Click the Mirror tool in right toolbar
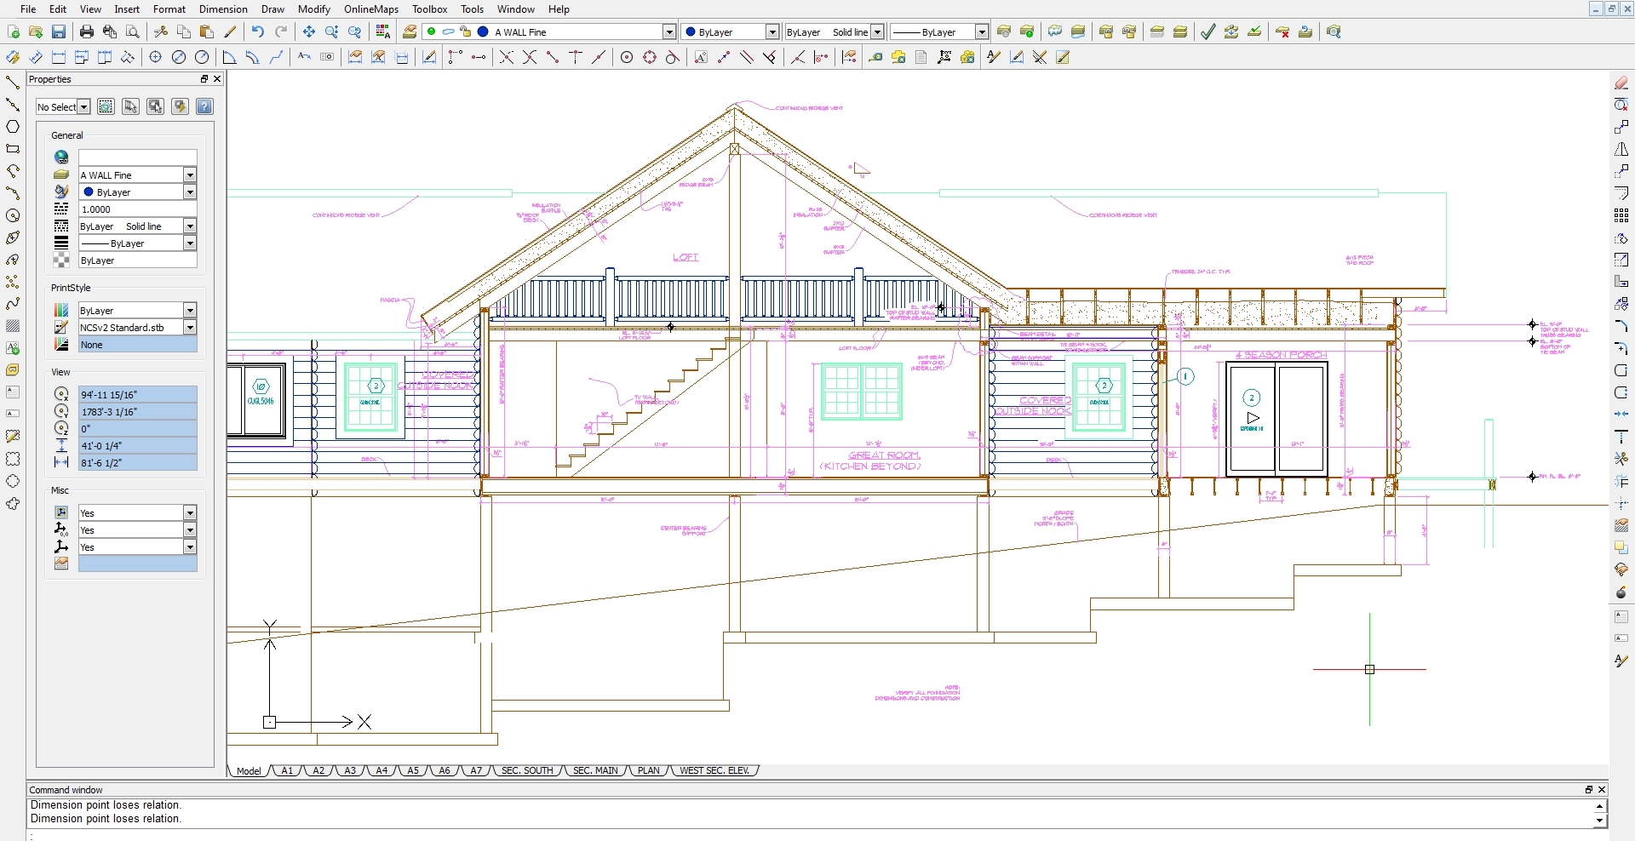Viewport: 1635px width, 841px height. coord(1621,149)
